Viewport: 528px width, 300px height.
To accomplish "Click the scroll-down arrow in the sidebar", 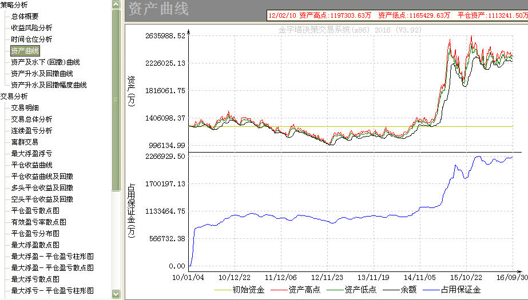I will coord(116,294).
